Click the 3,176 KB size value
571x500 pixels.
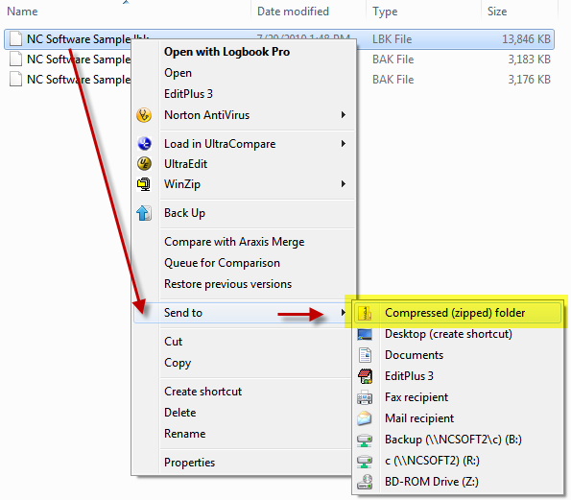coord(529,79)
